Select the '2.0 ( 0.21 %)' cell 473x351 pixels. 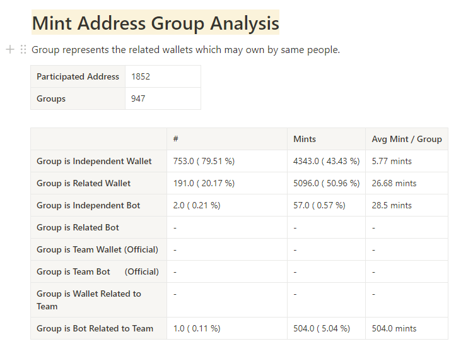[227, 205]
